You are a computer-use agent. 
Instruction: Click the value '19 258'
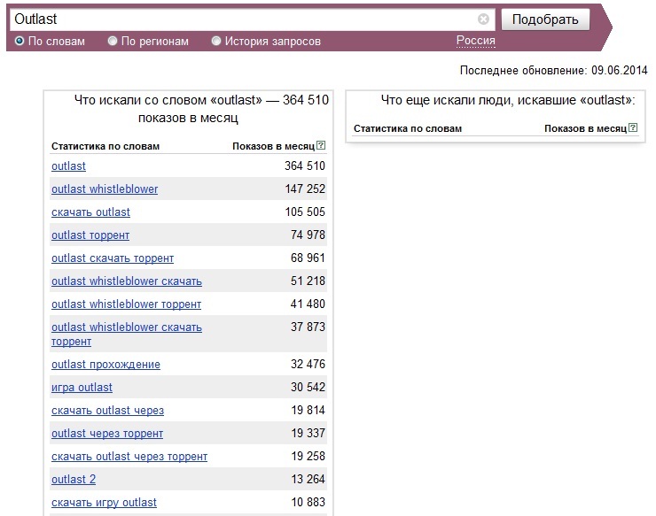tap(308, 456)
